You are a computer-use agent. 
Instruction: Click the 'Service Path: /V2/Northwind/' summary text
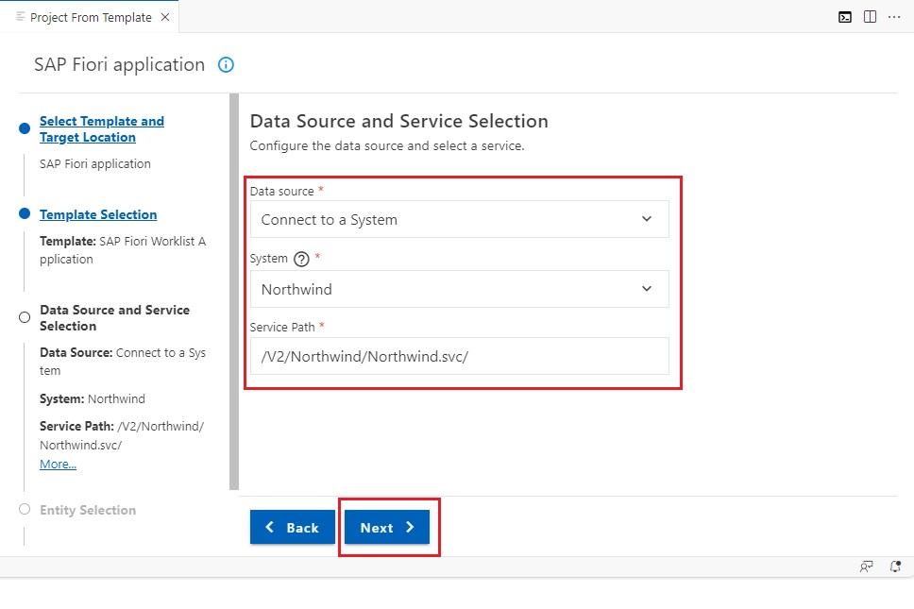click(x=122, y=435)
